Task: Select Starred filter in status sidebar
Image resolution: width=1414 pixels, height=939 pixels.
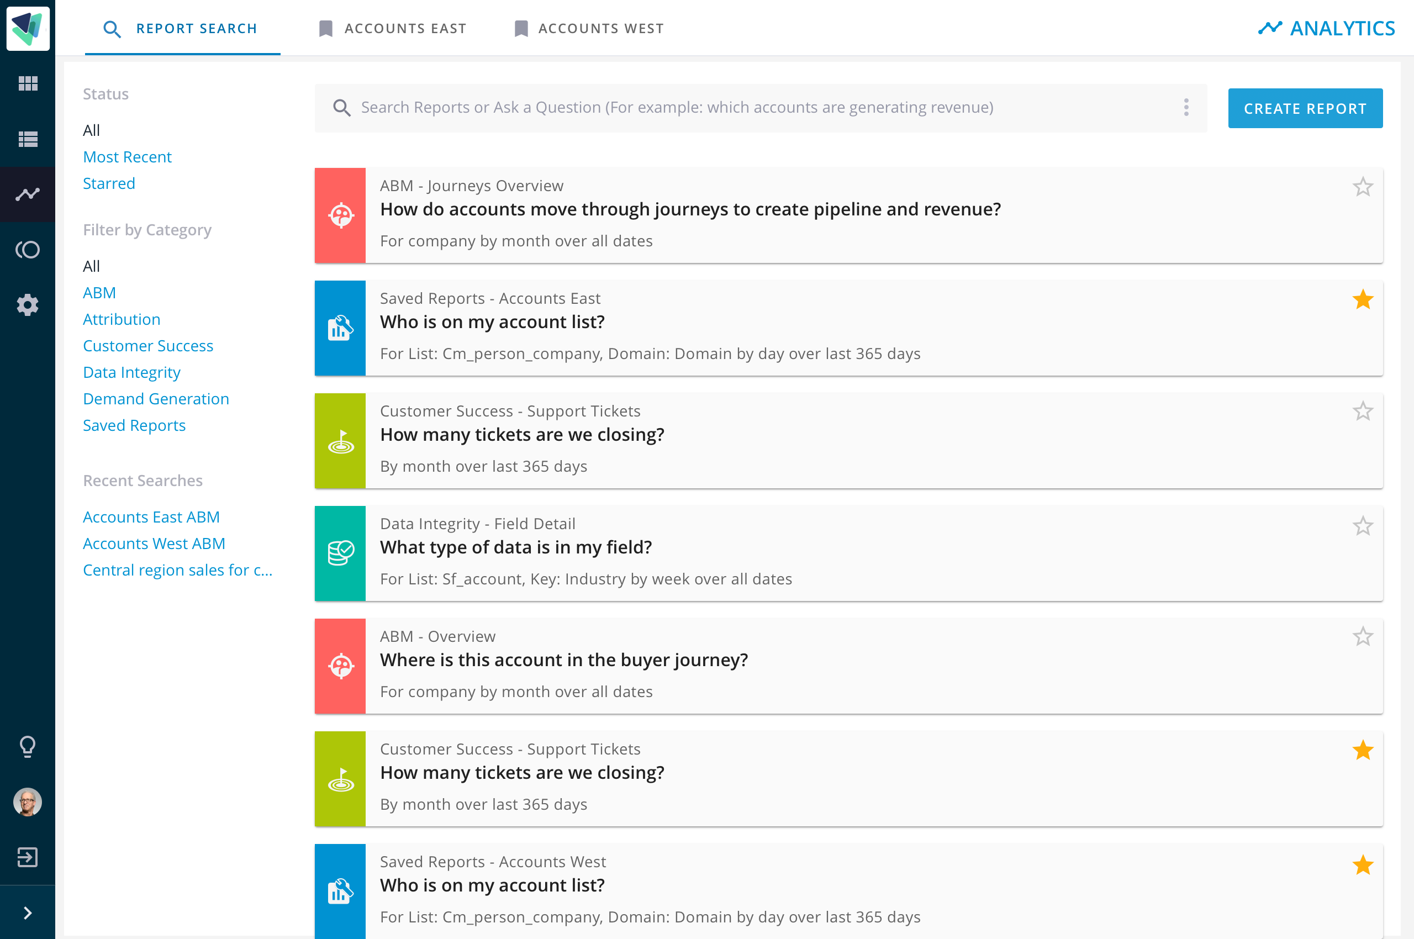Action: pos(109,182)
